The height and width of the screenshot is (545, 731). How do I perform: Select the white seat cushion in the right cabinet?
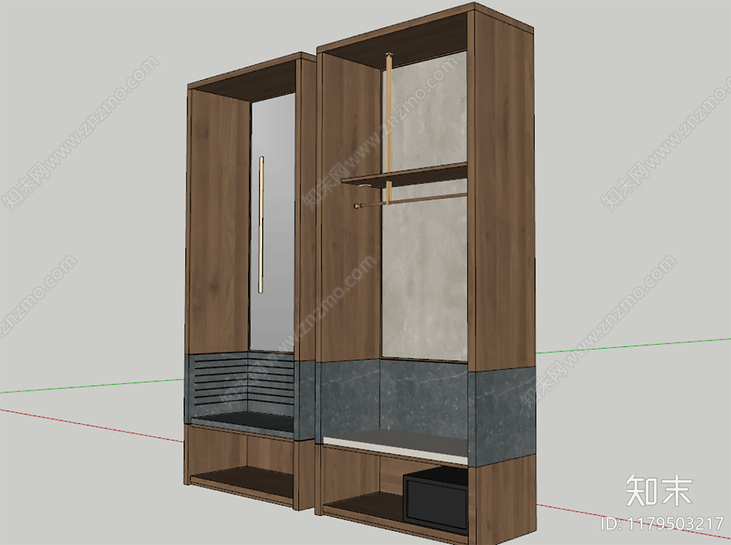point(395,446)
